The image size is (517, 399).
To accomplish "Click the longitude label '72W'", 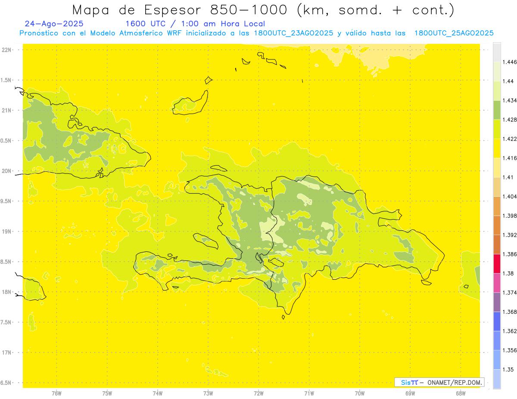I will pyautogui.click(x=258, y=393).
